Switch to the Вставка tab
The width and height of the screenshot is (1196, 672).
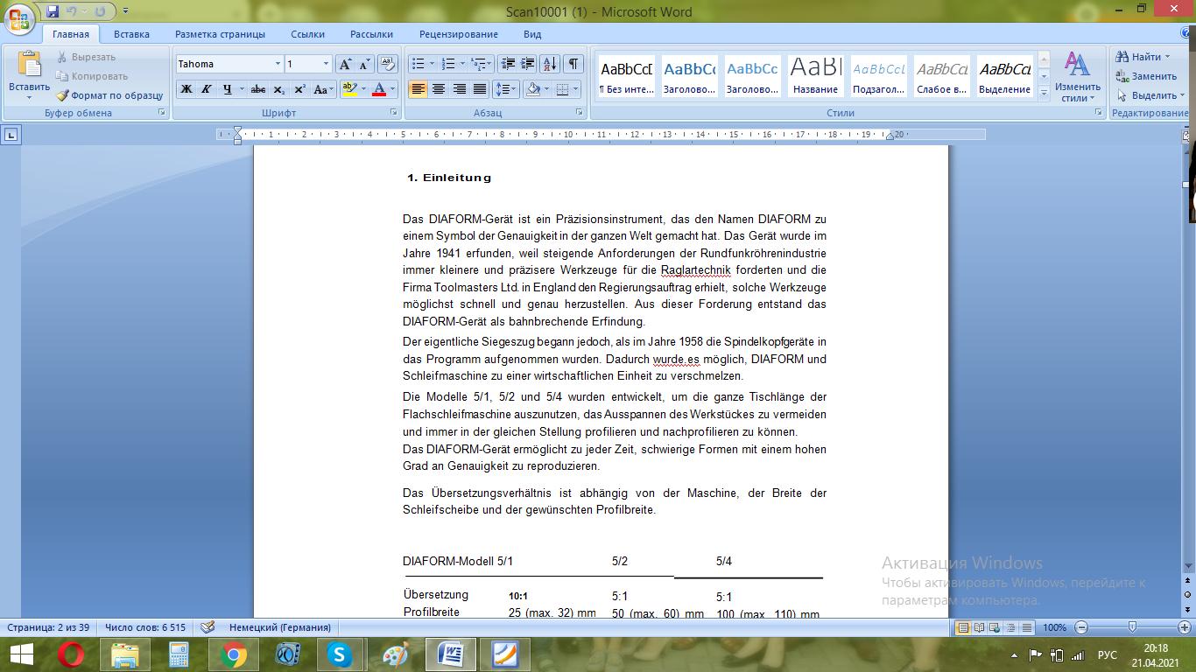pyautogui.click(x=131, y=34)
